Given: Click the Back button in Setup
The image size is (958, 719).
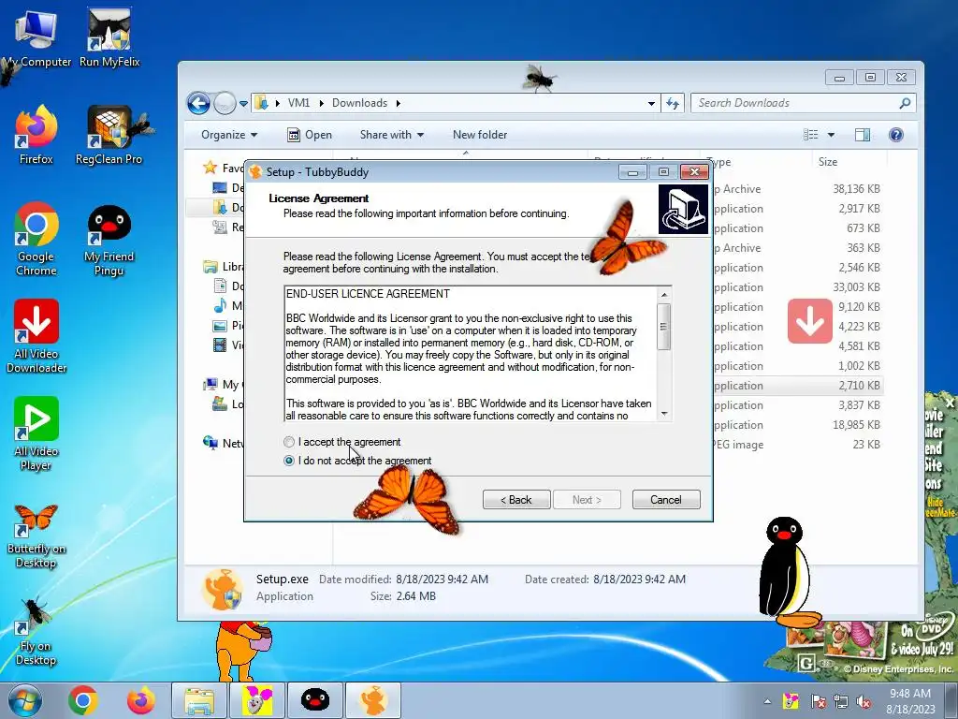Looking at the screenshot, I should 516,500.
